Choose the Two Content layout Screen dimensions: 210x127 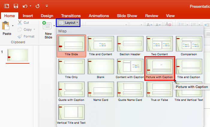coord(159,46)
